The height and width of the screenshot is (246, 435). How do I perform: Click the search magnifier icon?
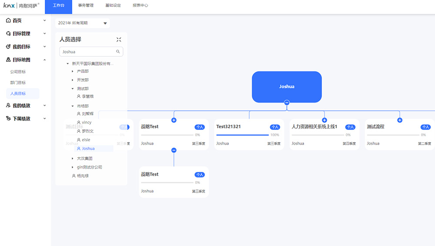(118, 52)
